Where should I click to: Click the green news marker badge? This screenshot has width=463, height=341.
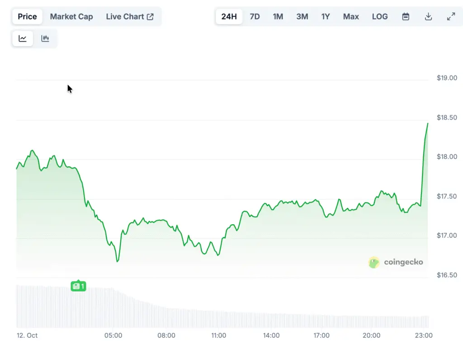pyautogui.click(x=78, y=286)
